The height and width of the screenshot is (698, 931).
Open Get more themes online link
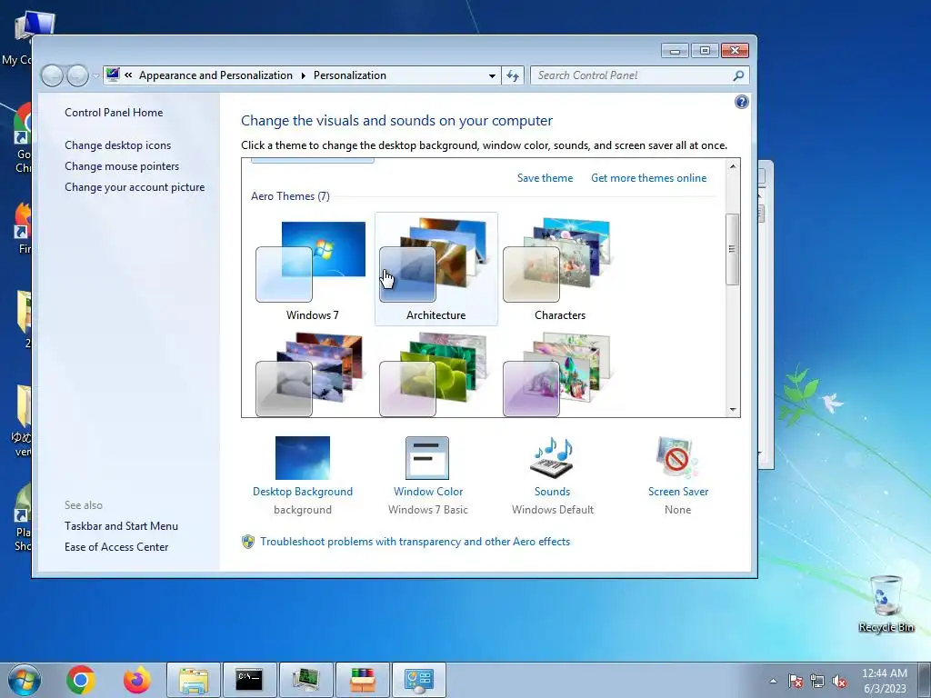648,178
